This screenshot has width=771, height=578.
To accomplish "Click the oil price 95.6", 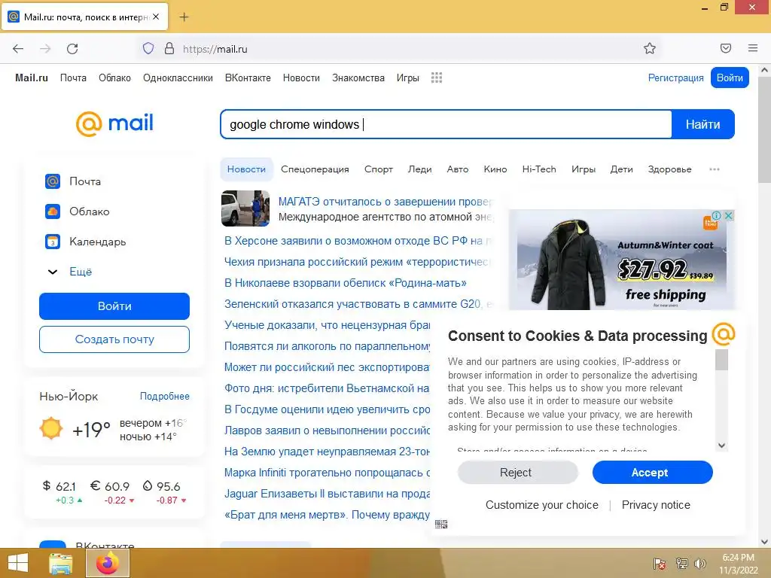I will 161,487.
